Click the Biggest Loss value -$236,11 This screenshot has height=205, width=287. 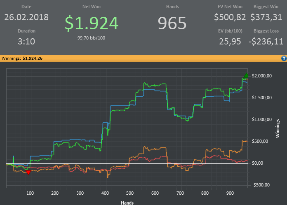click(x=266, y=42)
